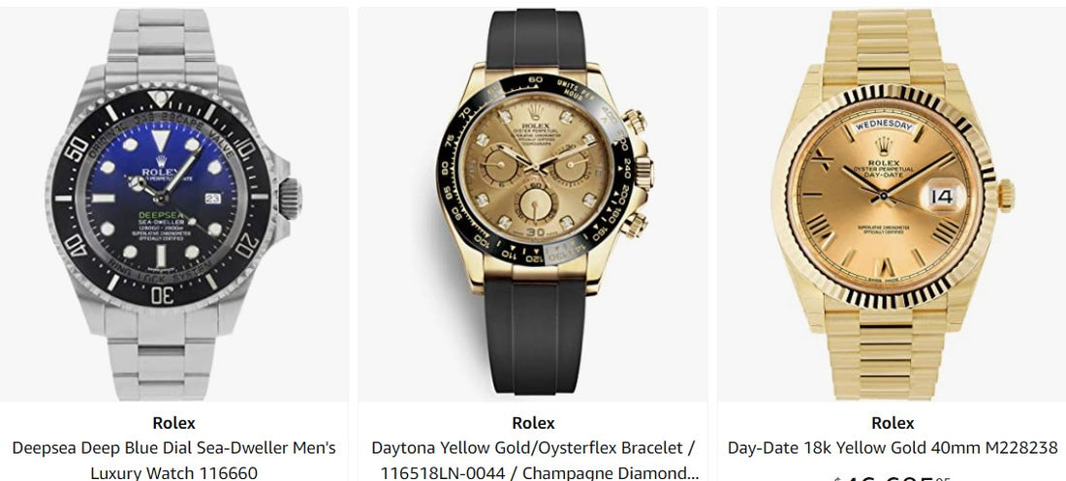The width and height of the screenshot is (1066, 481).
Task: Click the date window showing 14
Action: coord(942,197)
